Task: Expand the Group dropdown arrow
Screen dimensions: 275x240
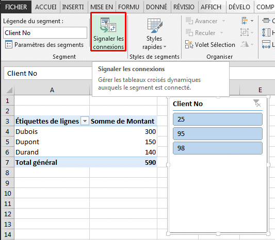Action: [x=252, y=32]
